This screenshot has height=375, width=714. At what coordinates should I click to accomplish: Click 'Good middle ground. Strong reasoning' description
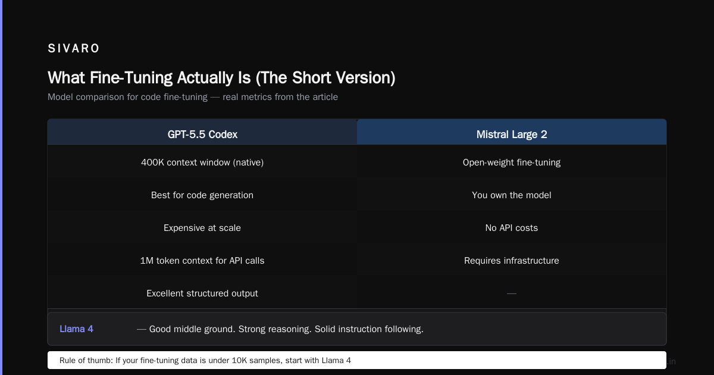pos(280,329)
